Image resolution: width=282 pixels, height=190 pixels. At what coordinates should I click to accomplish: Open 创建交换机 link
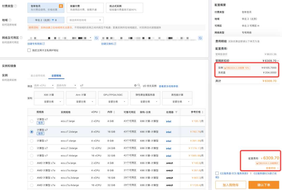(108, 44)
